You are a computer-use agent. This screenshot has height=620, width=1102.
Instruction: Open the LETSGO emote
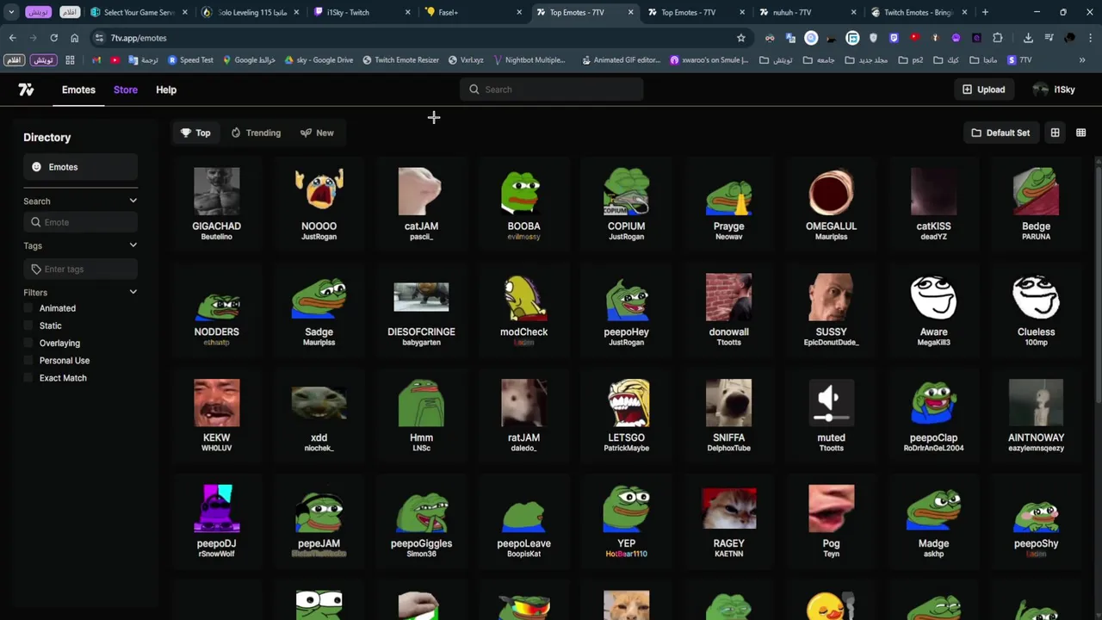click(626, 416)
